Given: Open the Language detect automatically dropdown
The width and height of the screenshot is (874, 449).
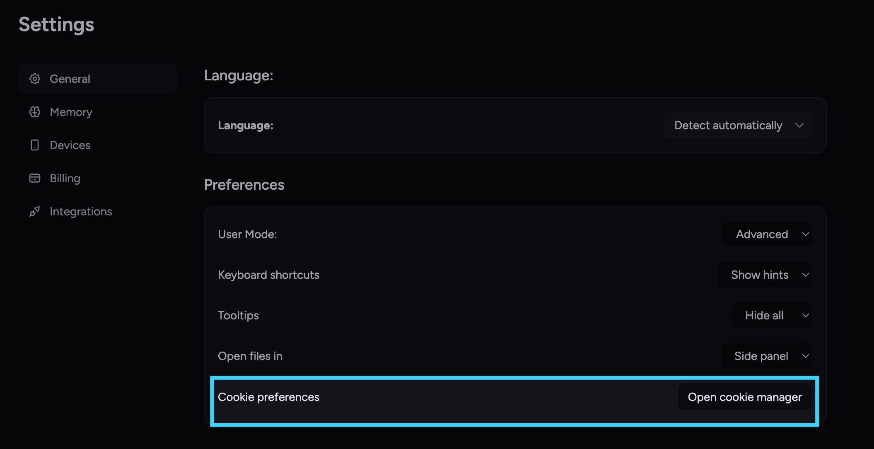Looking at the screenshot, I should pos(738,125).
